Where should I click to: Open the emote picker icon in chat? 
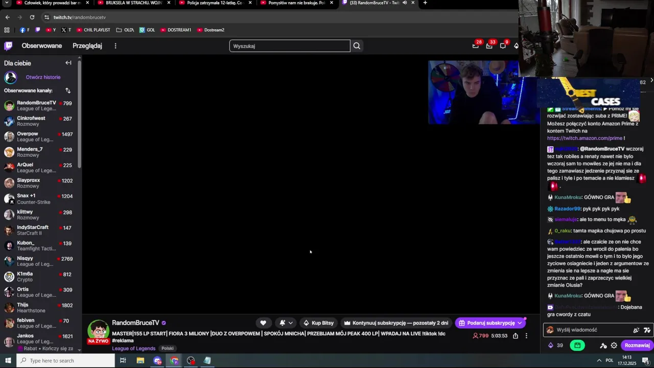click(x=647, y=330)
